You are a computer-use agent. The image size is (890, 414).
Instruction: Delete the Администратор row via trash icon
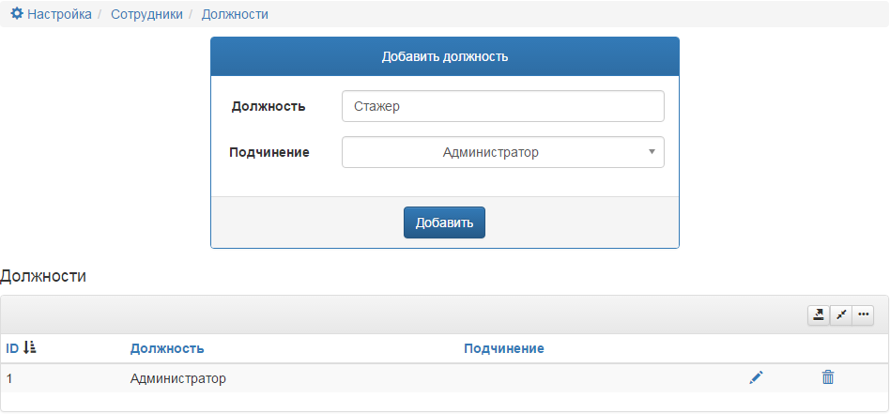(x=827, y=377)
